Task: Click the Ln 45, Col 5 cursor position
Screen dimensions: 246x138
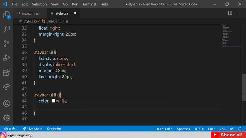Action: pos(164,129)
